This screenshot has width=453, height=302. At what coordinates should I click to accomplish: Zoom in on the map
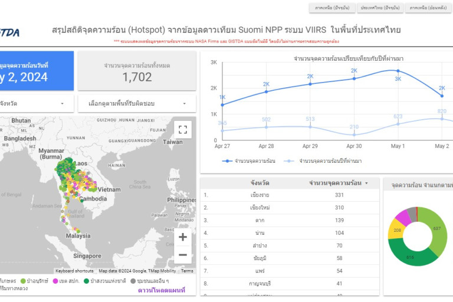(183, 237)
